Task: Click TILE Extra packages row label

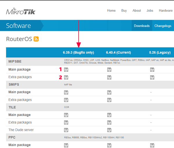Action: click(x=20, y=122)
